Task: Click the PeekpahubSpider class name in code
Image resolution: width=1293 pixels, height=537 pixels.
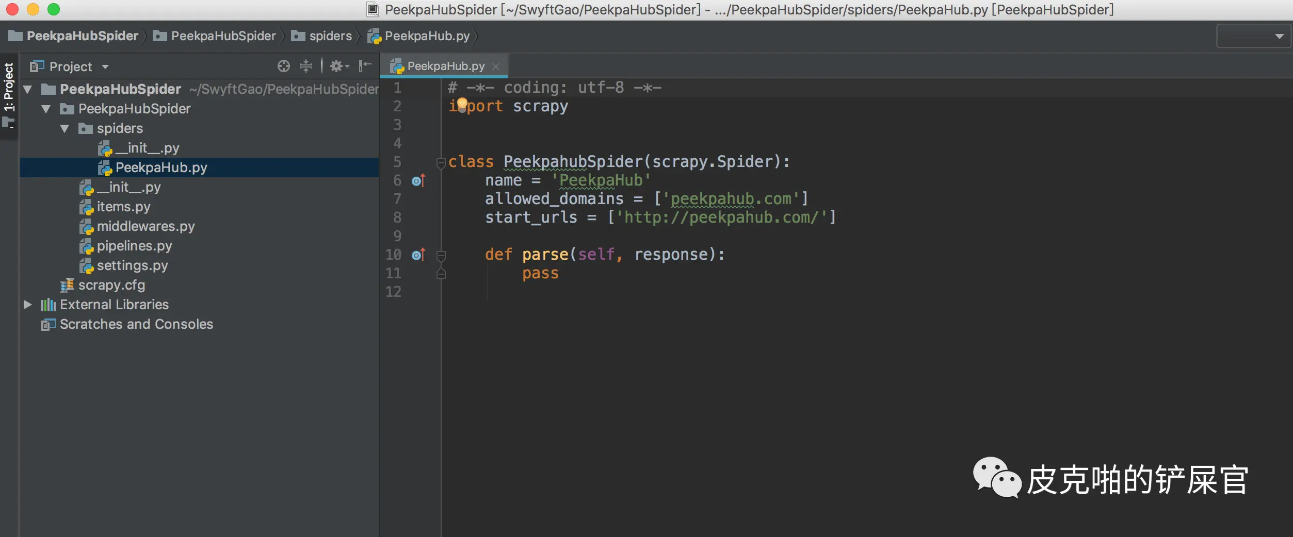Action: [x=573, y=162]
